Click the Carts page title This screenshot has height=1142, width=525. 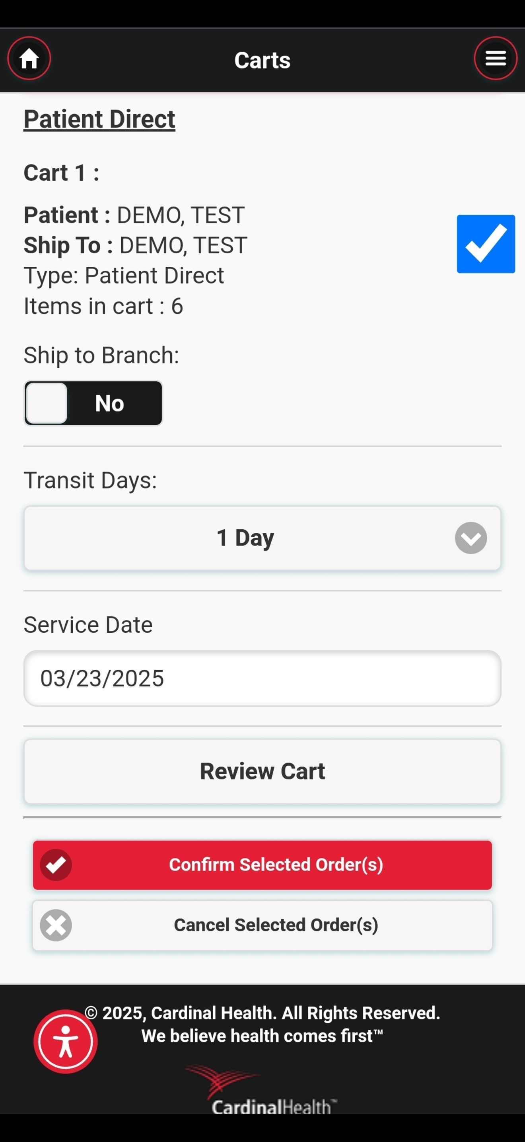(262, 60)
